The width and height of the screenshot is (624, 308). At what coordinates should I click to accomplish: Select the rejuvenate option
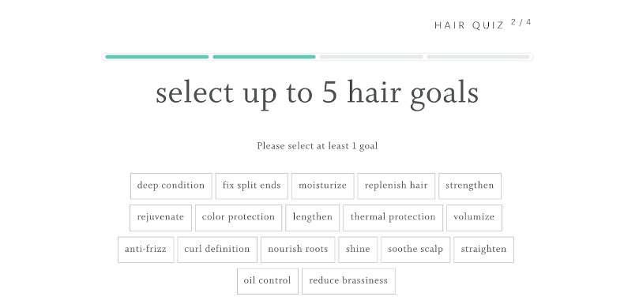160,218
